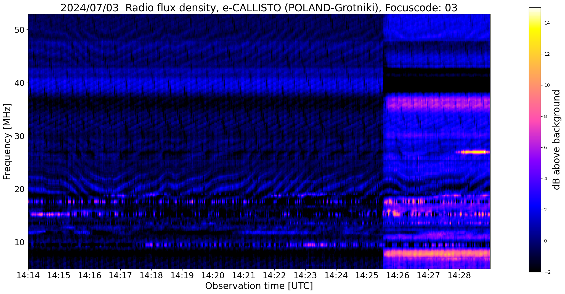Click the 'Frequency [MHz]' axis label
This screenshot has width=565, height=294.
coord(7,141)
